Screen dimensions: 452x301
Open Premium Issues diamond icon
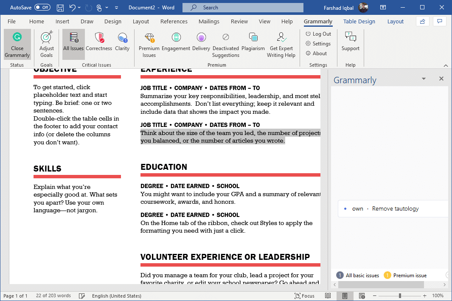click(149, 38)
